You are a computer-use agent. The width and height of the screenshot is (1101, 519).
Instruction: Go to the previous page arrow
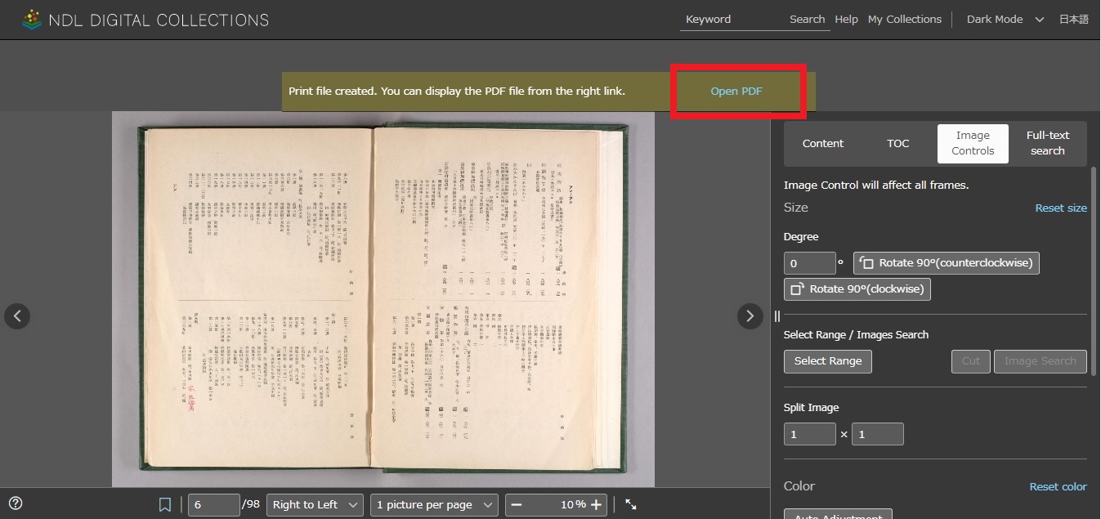coord(17,316)
